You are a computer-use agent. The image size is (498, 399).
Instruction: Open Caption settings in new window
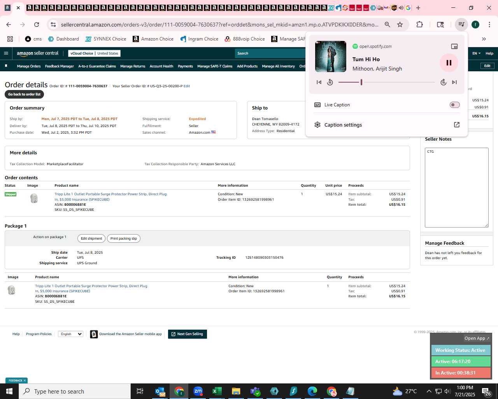coord(457,125)
